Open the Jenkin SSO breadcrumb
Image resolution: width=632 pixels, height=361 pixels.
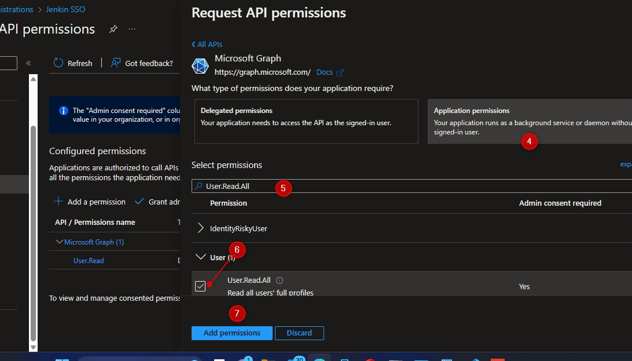point(65,9)
